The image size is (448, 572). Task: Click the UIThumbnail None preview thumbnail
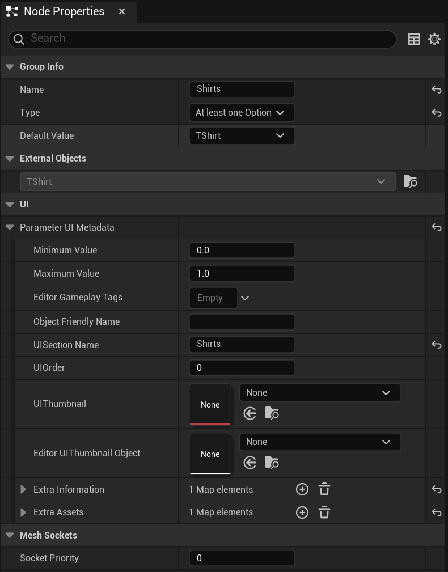click(x=210, y=404)
